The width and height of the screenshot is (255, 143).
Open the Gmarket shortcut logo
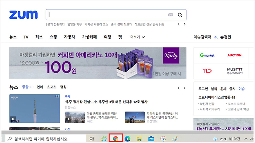point(207,55)
